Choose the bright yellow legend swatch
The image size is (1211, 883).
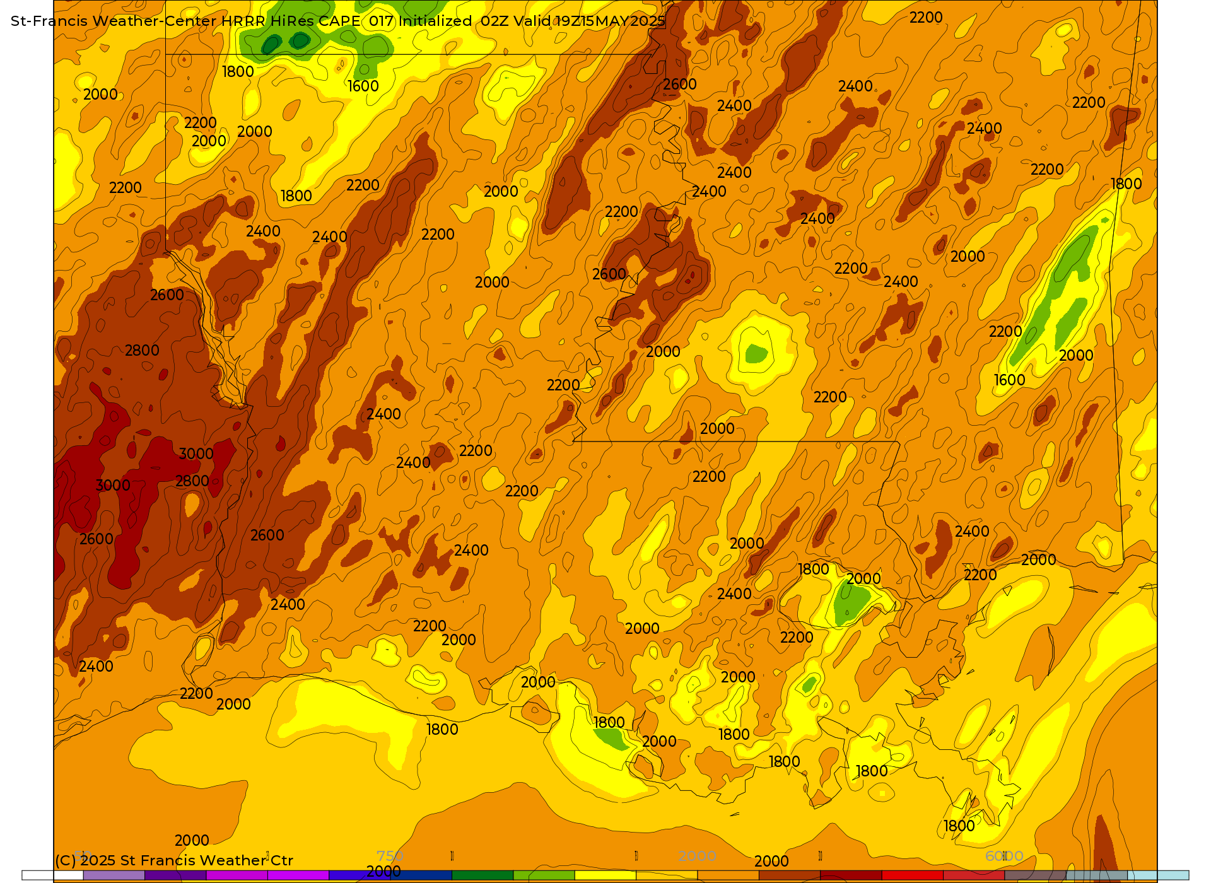coord(605,875)
